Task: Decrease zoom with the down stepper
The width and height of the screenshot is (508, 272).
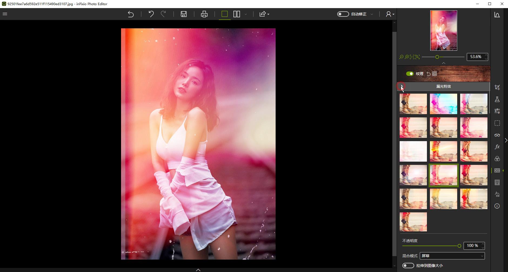Action: coord(486,59)
